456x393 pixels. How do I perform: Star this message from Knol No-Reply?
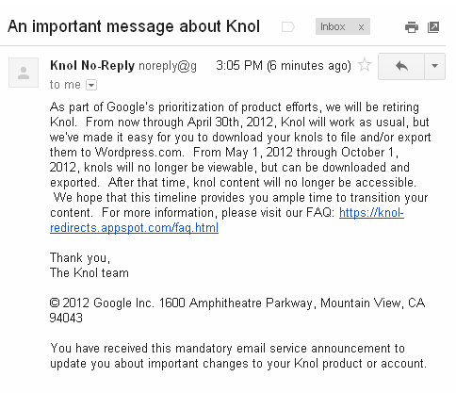click(x=365, y=65)
